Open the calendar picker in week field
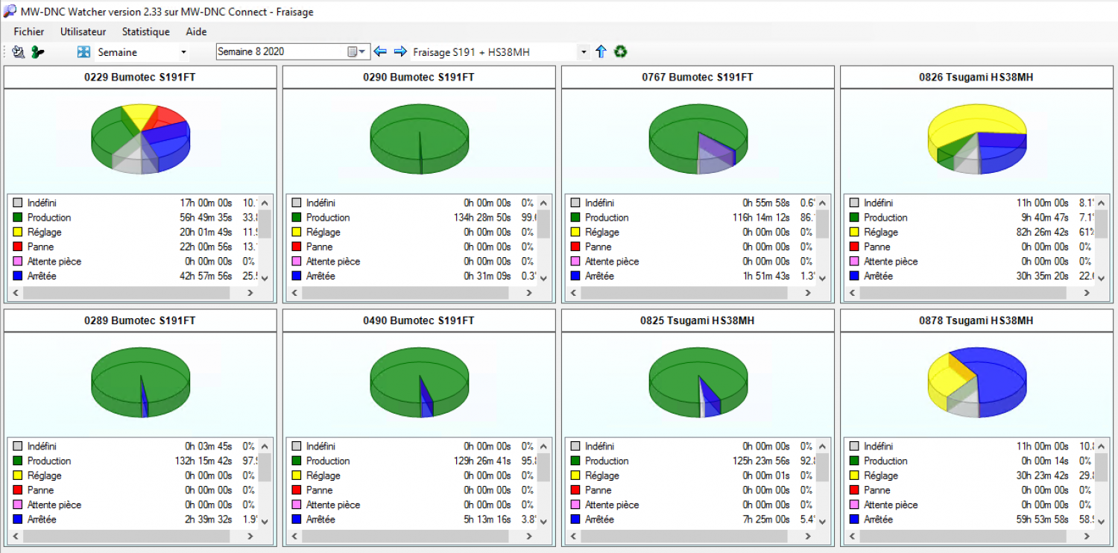 [353, 52]
